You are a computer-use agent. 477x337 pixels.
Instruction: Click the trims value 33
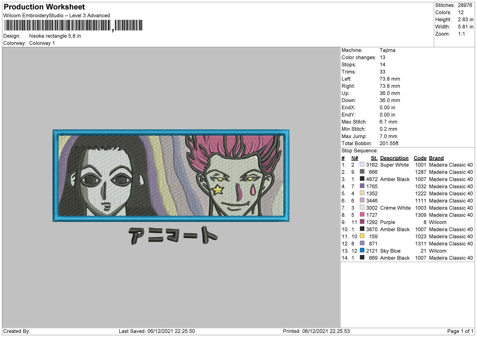(x=382, y=72)
